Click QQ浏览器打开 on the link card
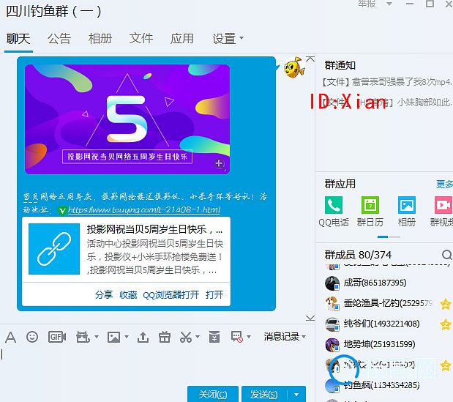The height and width of the screenshot is (402, 453). [x=171, y=295]
